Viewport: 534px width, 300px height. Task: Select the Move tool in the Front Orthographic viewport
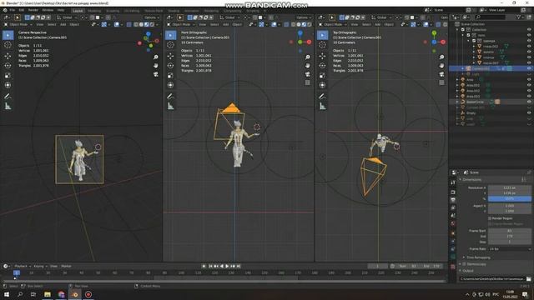coord(170,56)
